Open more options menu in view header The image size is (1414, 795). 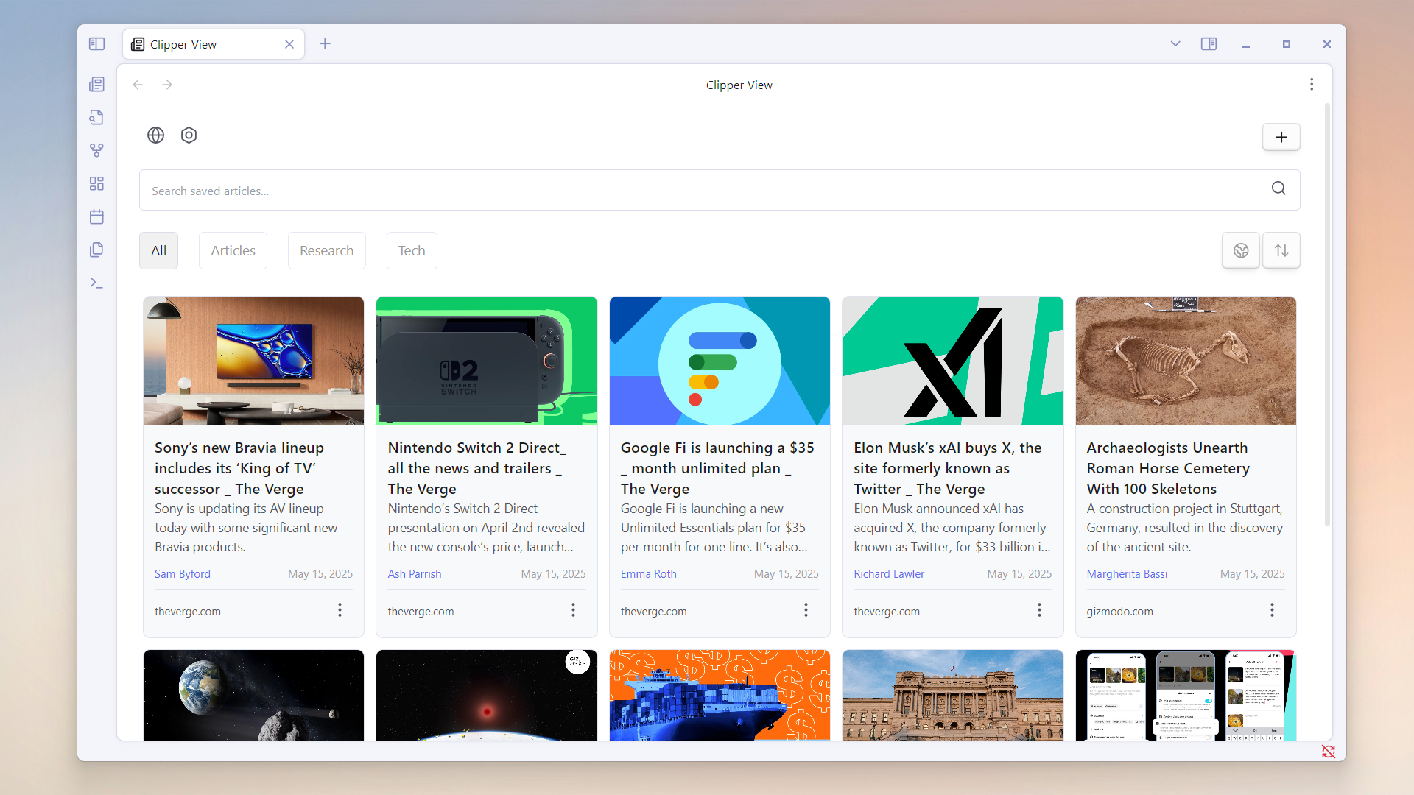pyautogui.click(x=1312, y=85)
